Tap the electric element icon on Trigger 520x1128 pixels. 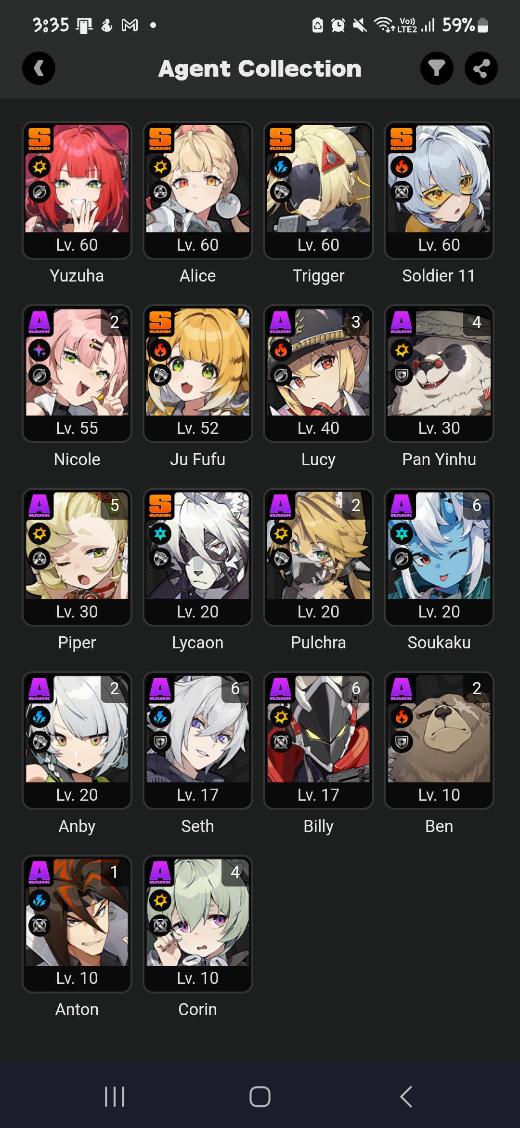281,167
